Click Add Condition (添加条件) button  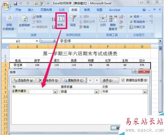(x=23, y=80)
